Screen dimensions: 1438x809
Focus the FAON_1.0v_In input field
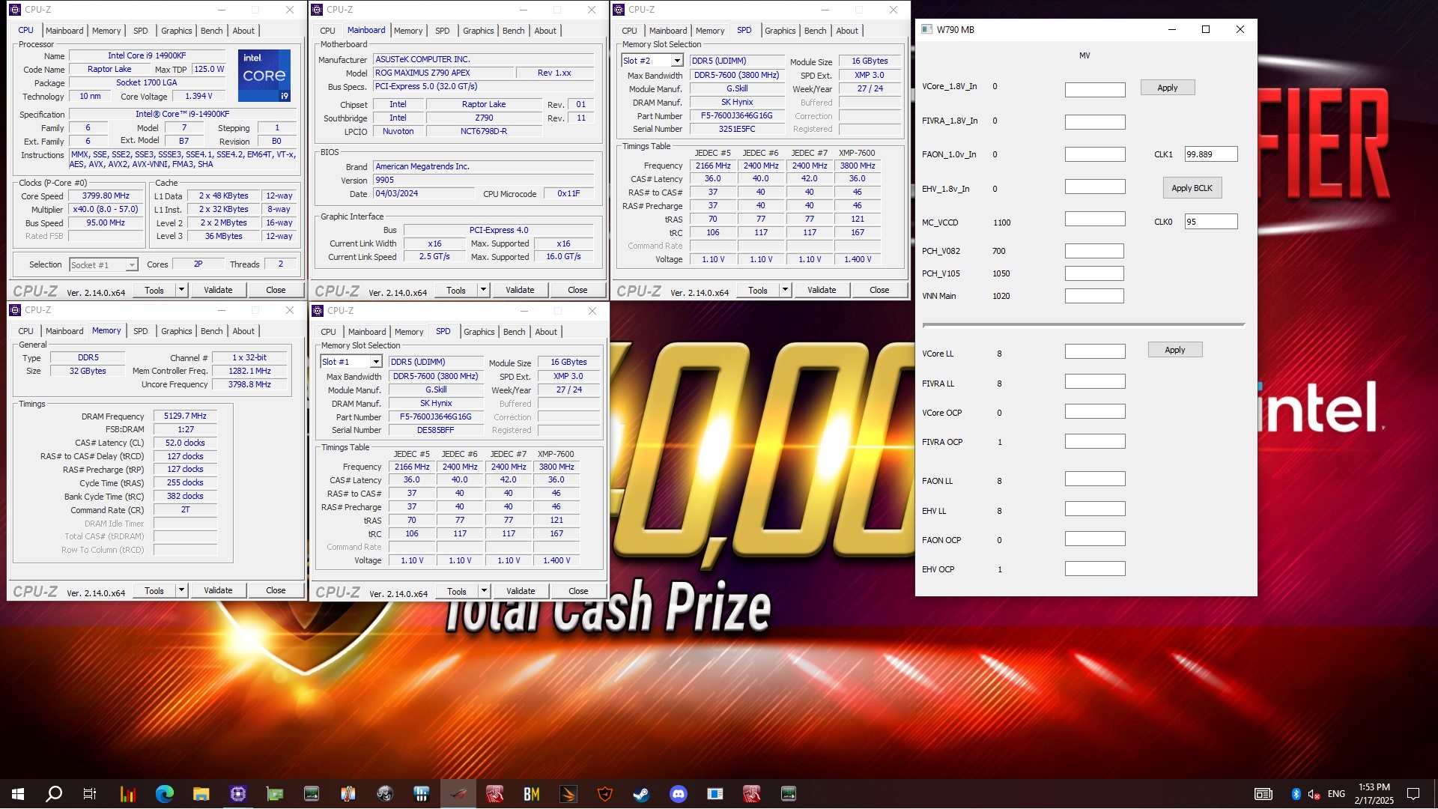point(1095,154)
